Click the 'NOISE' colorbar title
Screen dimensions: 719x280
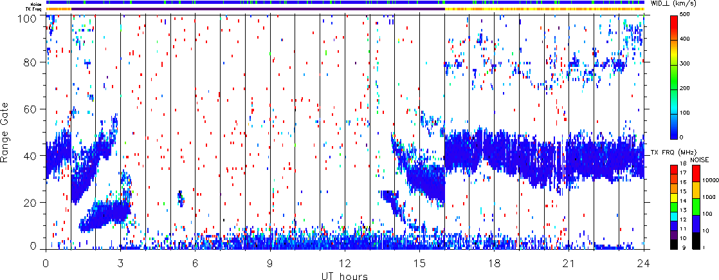(699, 160)
